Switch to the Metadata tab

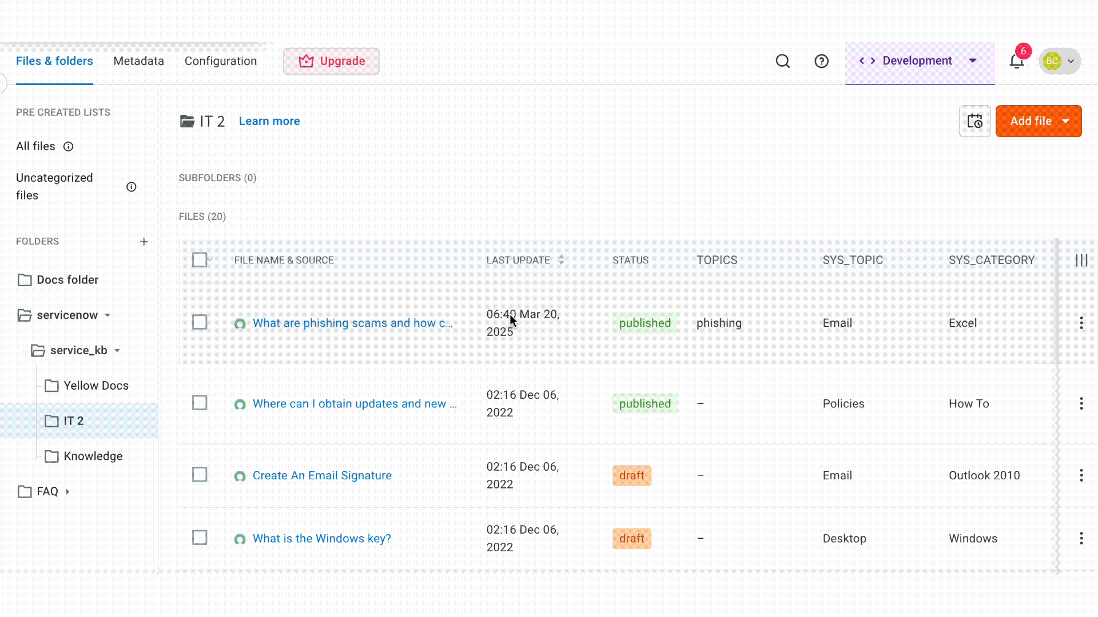(138, 61)
